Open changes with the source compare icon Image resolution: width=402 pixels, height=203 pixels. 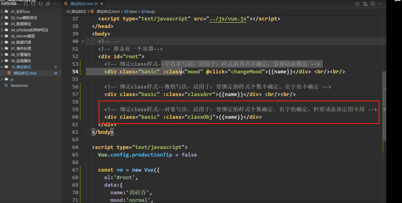365,4
